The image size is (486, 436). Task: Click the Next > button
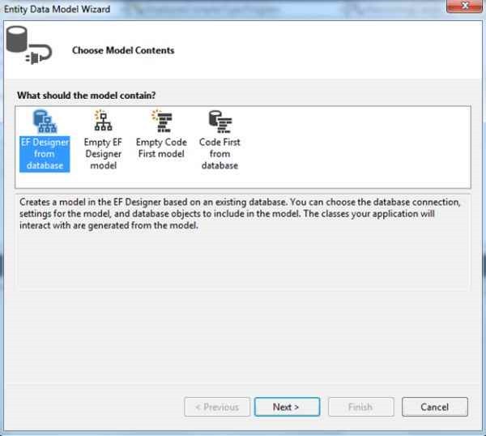point(287,407)
